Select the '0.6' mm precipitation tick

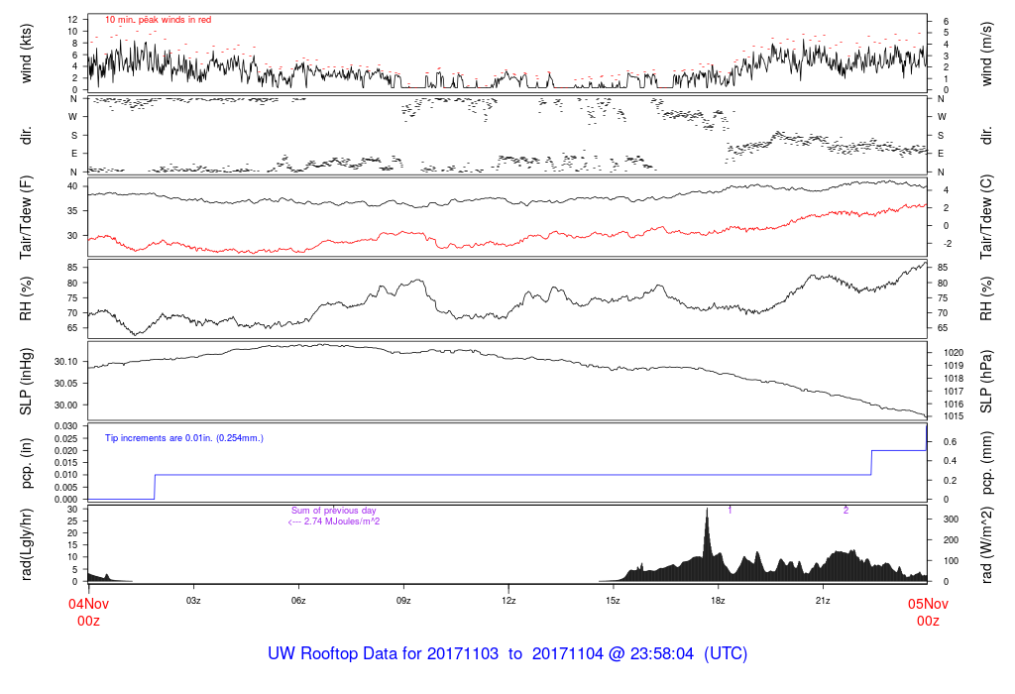click(x=951, y=442)
